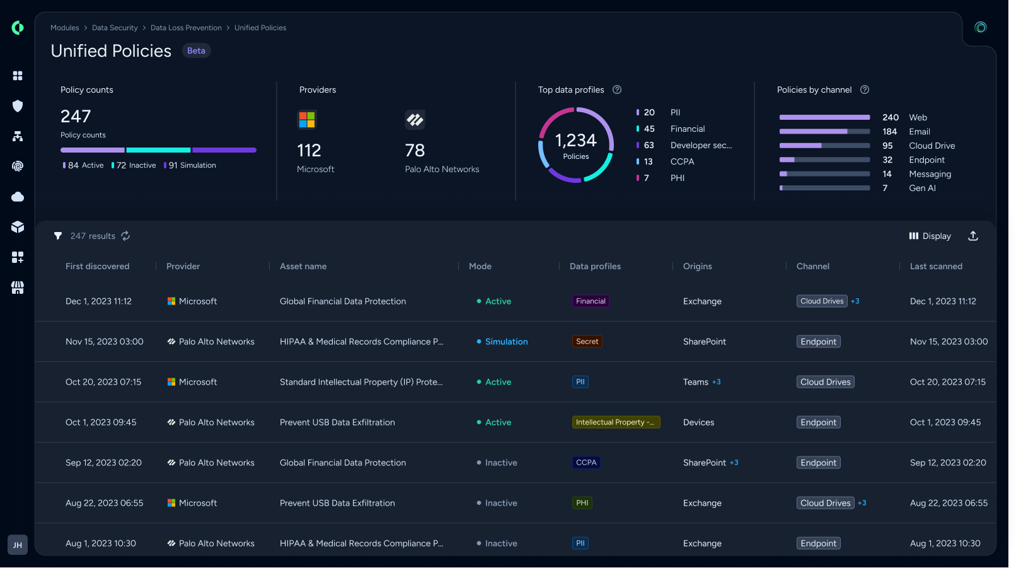Click the 1,234 Policies donut chart
1021x575 pixels.
click(x=583, y=146)
